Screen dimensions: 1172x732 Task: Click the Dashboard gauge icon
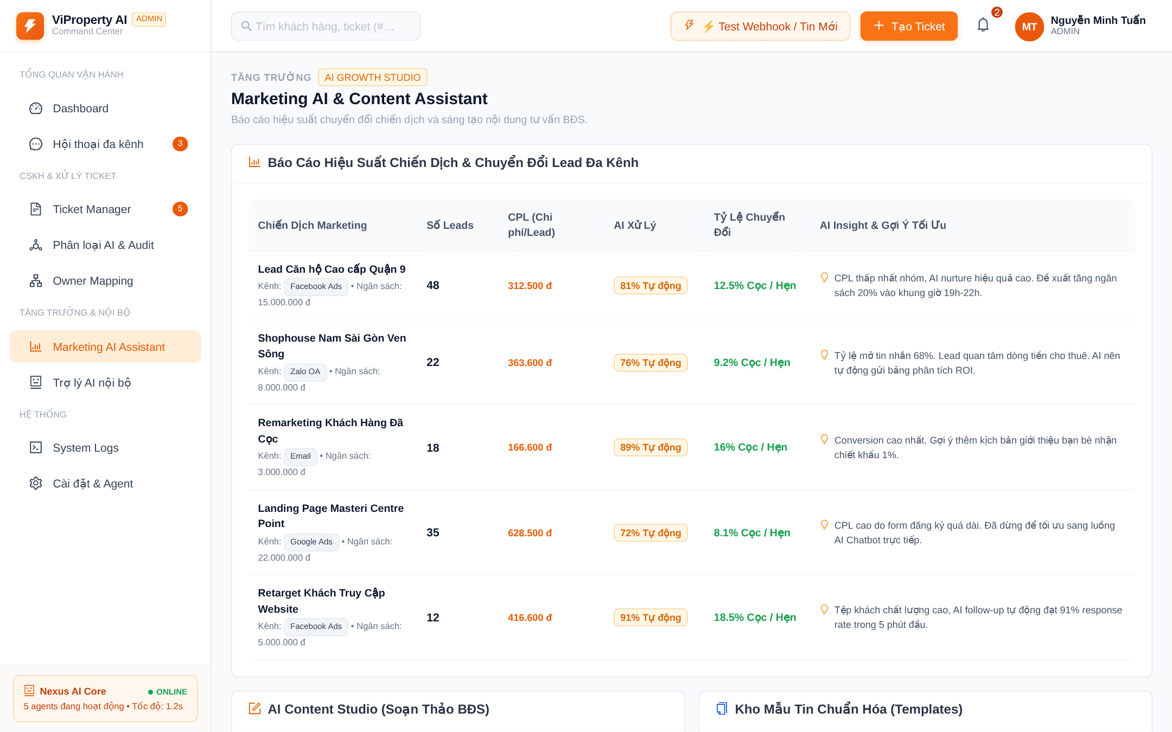36,108
